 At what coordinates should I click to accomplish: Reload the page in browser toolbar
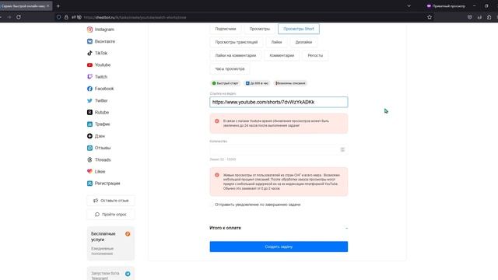19,17
